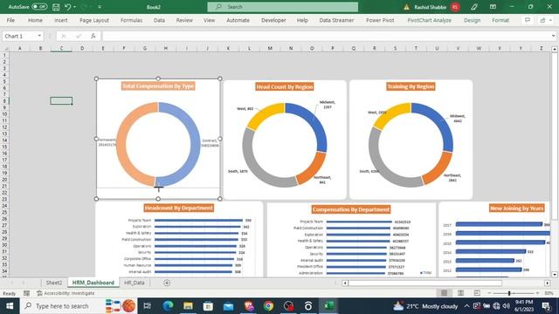Click the zoom in plus button
Viewport: 559px width, 314px height.
tap(537, 293)
